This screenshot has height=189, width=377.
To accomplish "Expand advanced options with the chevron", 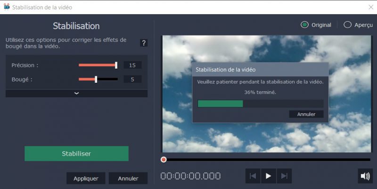I will tap(76, 93).
